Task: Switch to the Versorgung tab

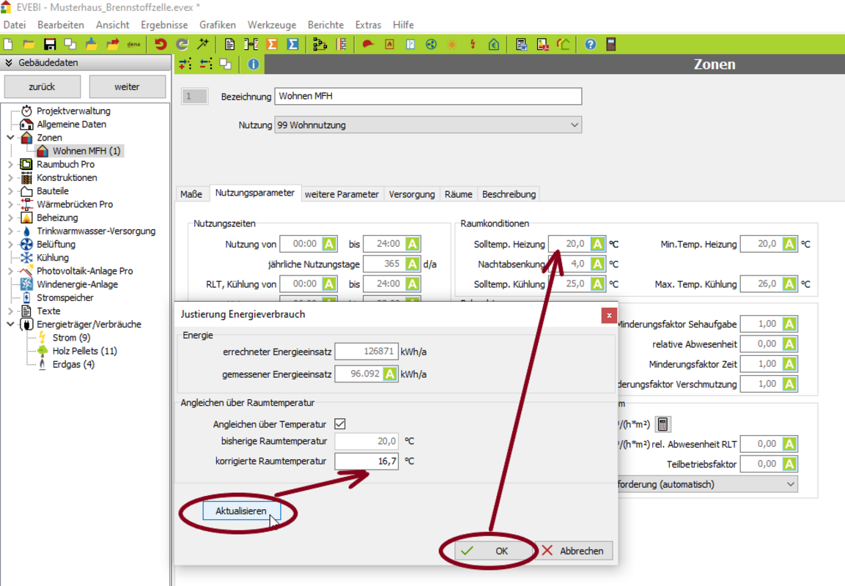Action: (x=412, y=194)
